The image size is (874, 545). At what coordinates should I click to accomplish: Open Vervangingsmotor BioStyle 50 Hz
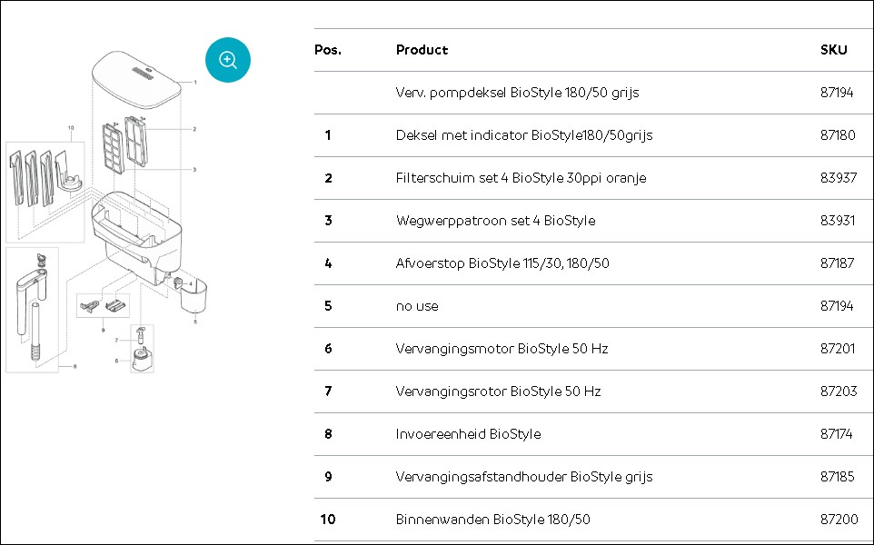click(502, 349)
